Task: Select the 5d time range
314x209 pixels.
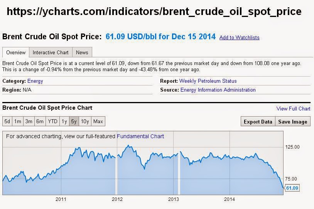Action: 7,122
